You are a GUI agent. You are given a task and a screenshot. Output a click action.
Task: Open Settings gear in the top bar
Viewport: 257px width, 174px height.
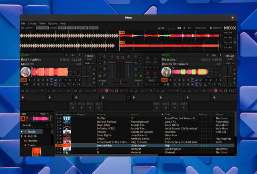[216, 28]
